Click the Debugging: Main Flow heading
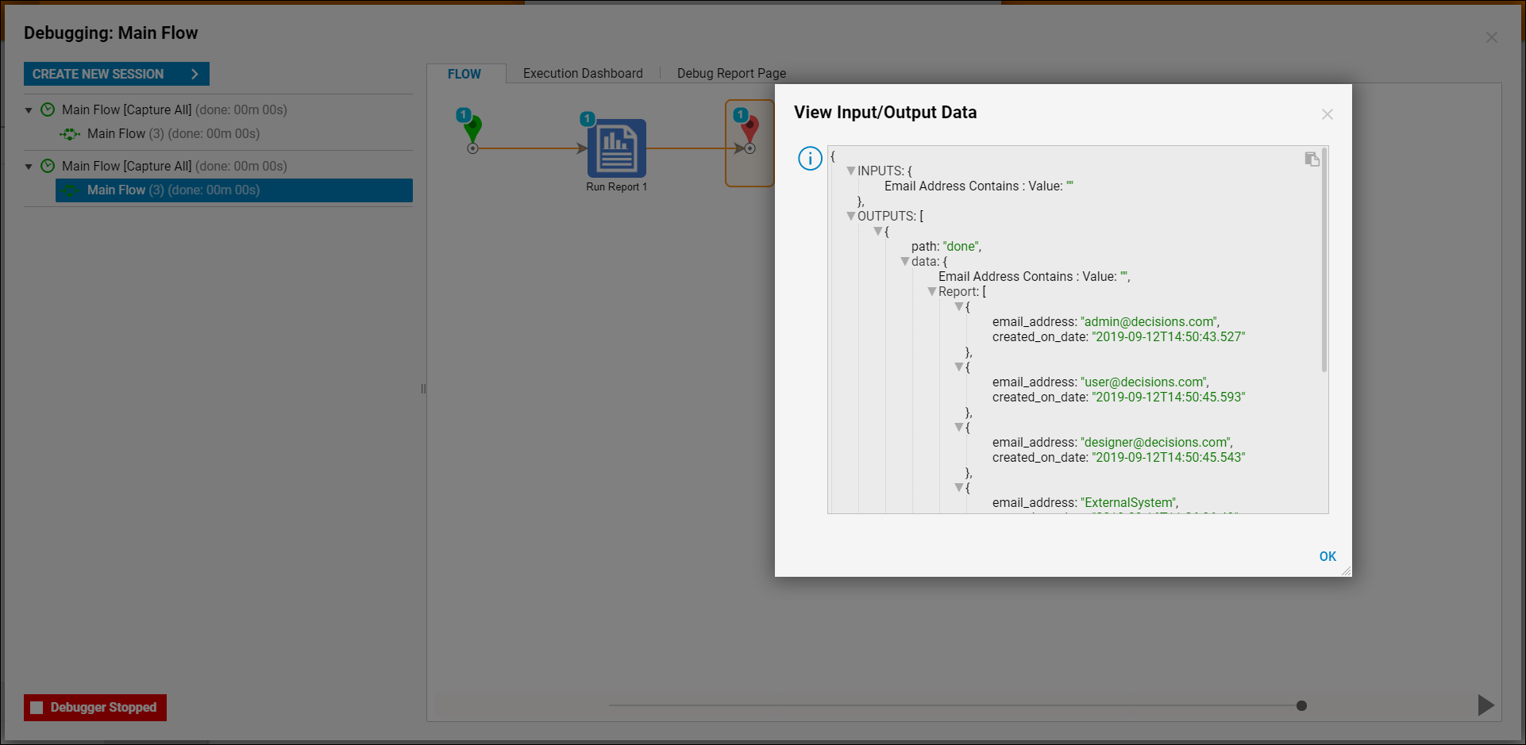1526x745 pixels. (110, 33)
